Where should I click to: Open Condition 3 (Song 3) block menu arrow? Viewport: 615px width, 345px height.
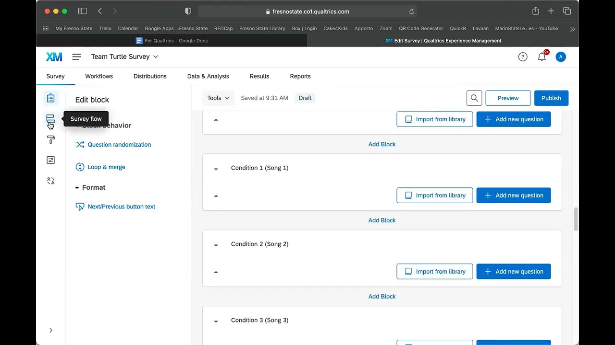coord(216,321)
